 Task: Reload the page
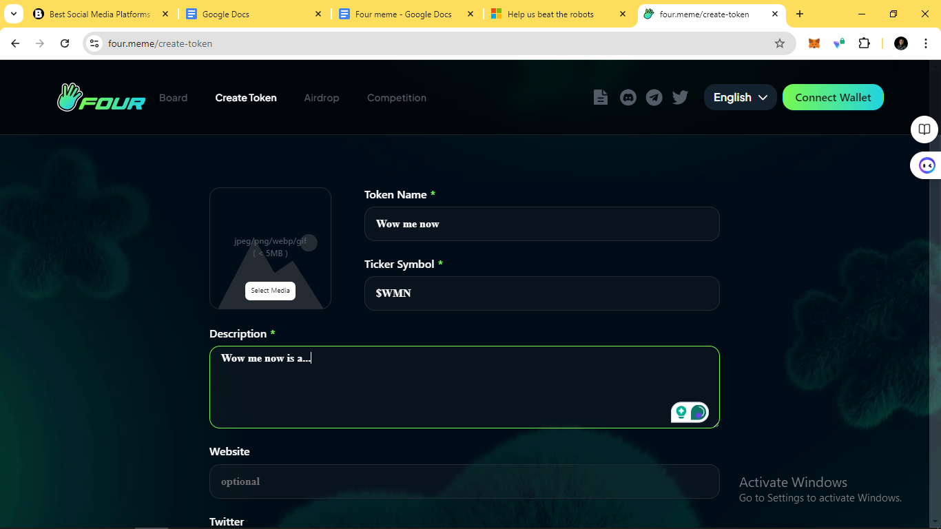pyautogui.click(x=65, y=43)
